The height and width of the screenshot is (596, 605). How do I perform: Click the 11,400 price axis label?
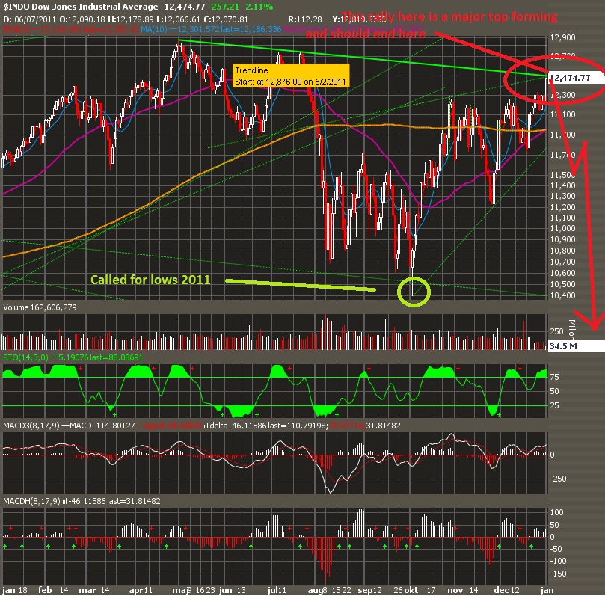click(x=562, y=185)
